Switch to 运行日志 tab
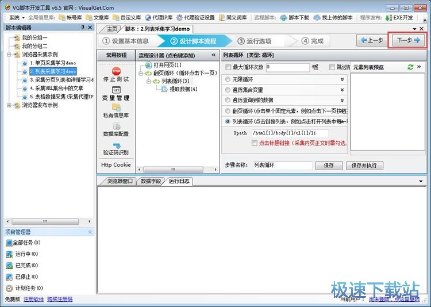The width and height of the screenshot is (431, 307). tap(179, 181)
